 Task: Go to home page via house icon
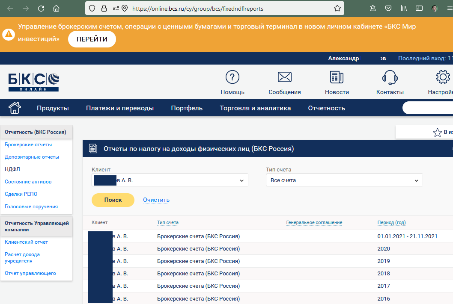coord(15,108)
